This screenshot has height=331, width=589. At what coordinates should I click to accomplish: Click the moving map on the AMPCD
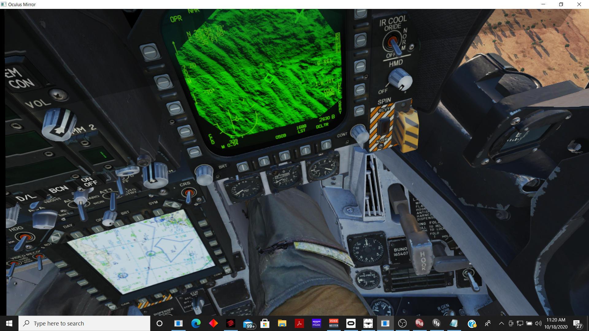[x=141, y=252]
